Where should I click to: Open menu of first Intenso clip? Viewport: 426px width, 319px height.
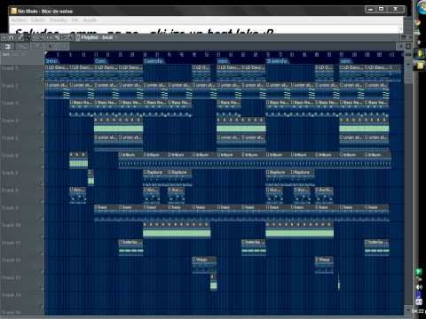121,242
